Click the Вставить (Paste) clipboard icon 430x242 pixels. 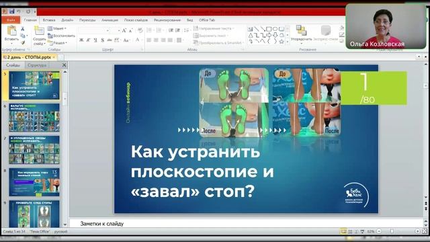pyautogui.click(x=11, y=31)
